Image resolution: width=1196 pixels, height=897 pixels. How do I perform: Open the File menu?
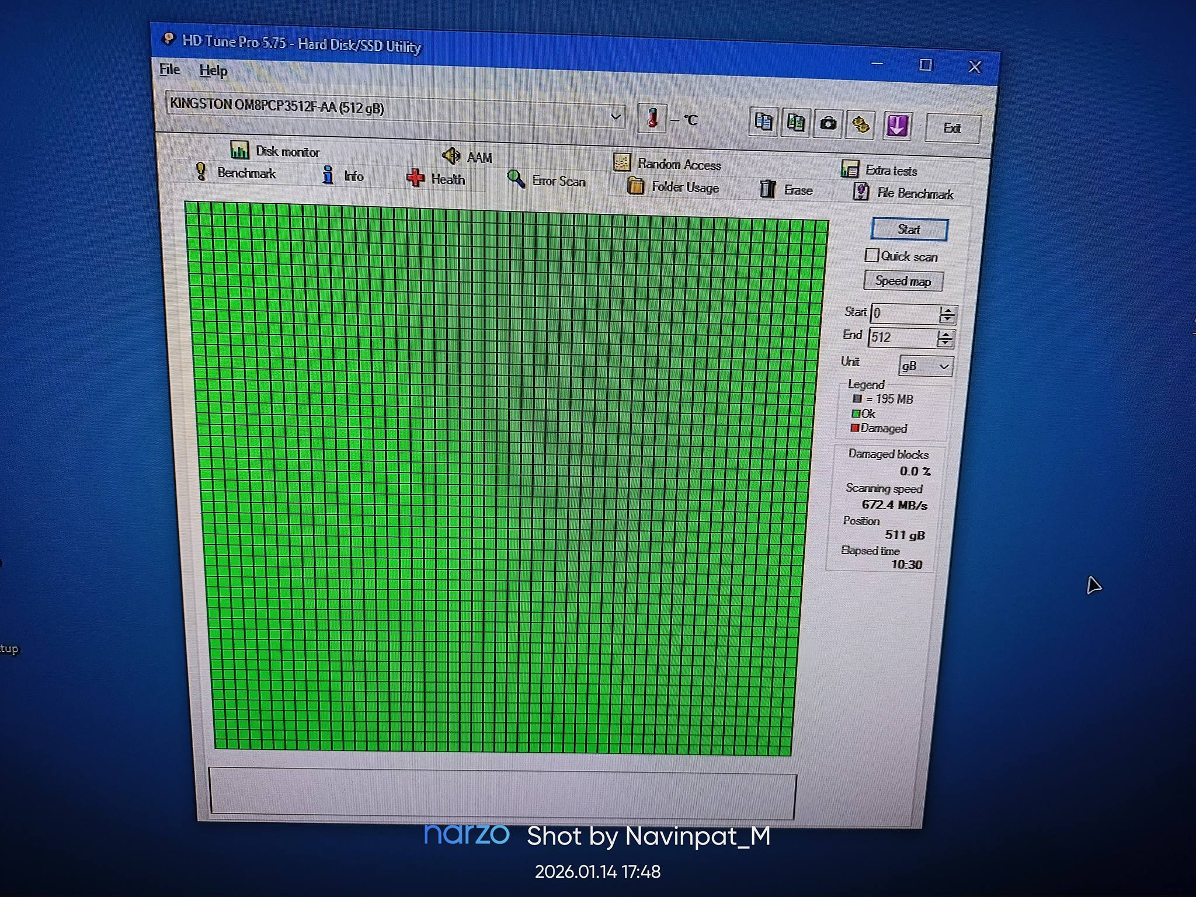coord(169,69)
